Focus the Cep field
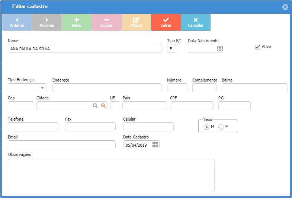 pyautogui.click(x=21, y=106)
